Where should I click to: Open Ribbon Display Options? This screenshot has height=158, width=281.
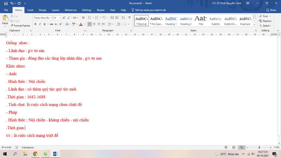point(248,3)
